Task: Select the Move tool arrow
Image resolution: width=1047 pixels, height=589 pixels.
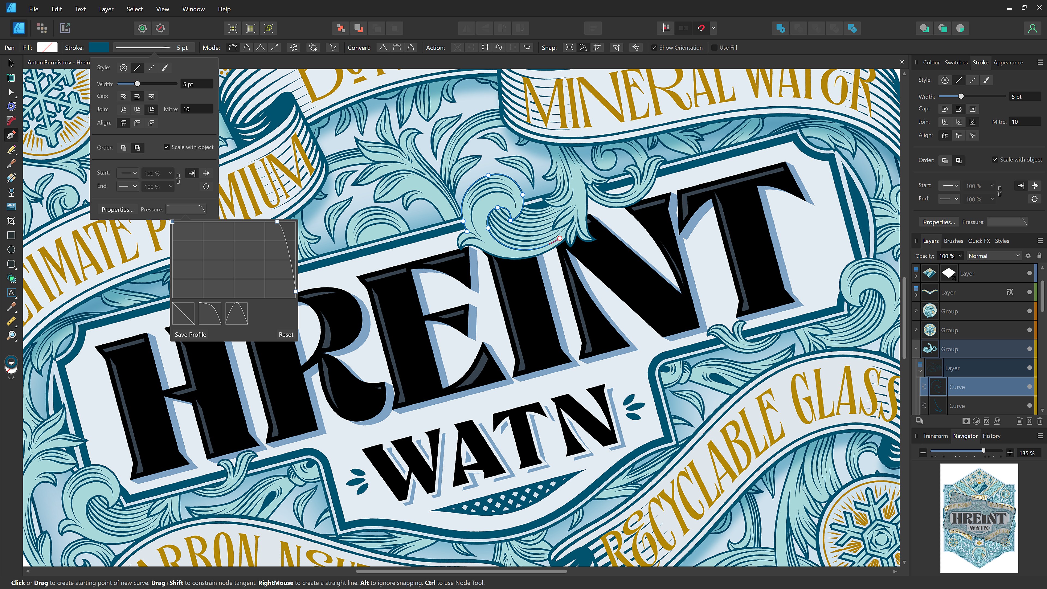Action: point(11,64)
